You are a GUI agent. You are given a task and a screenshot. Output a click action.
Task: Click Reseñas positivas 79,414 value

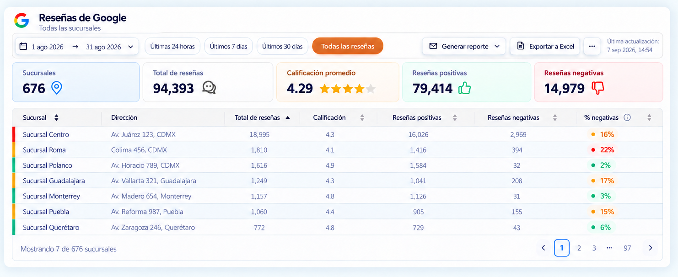pos(432,88)
